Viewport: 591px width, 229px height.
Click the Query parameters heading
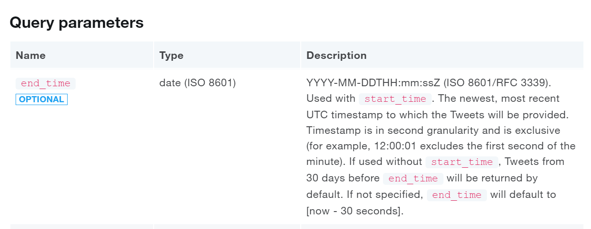coord(77,23)
